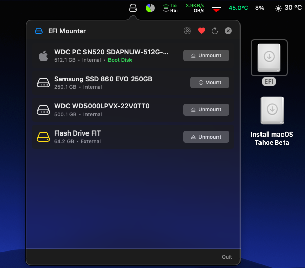Select the WDC WD5000LPVX-22V0TT0 name
Viewport: 305px width, 268px height.
(x=102, y=106)
